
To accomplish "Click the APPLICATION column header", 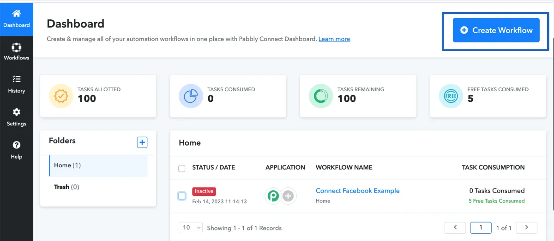I will (x=285, y=168).
